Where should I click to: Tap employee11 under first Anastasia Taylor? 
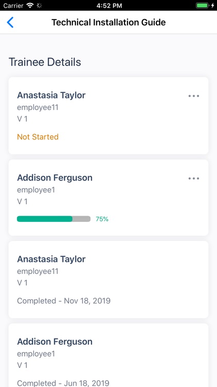click(38, 108)
